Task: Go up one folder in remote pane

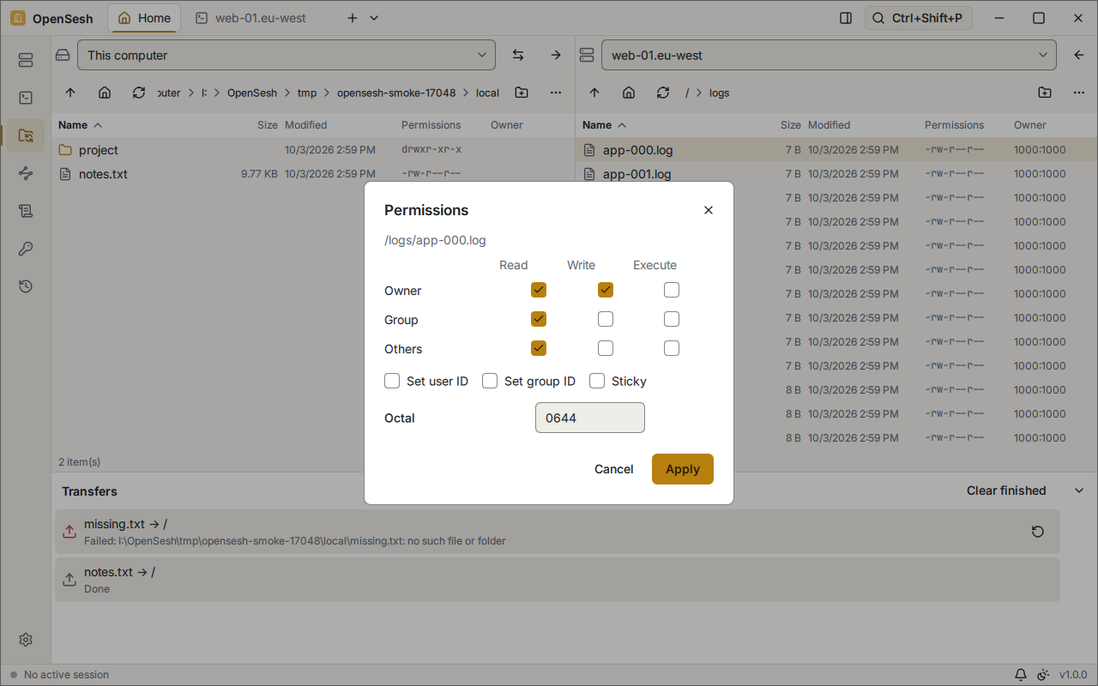Action: point(594,93)
